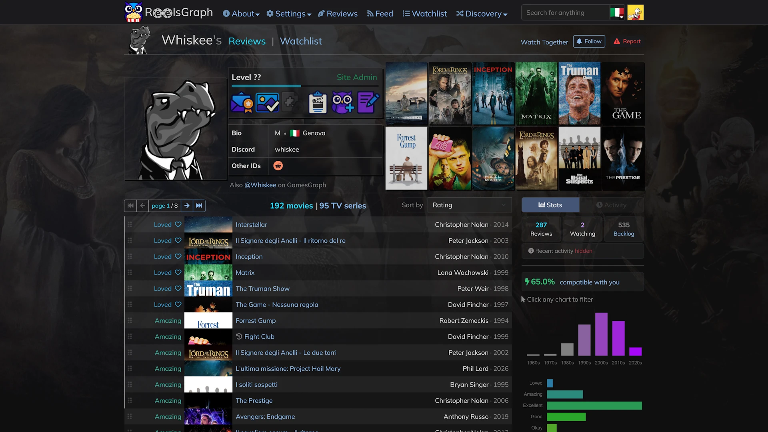The height and width of the screenshot is (432, 768).
Task: Open the user avatar in the top bar
Action: pyautogui.click(x=635, y=13)
